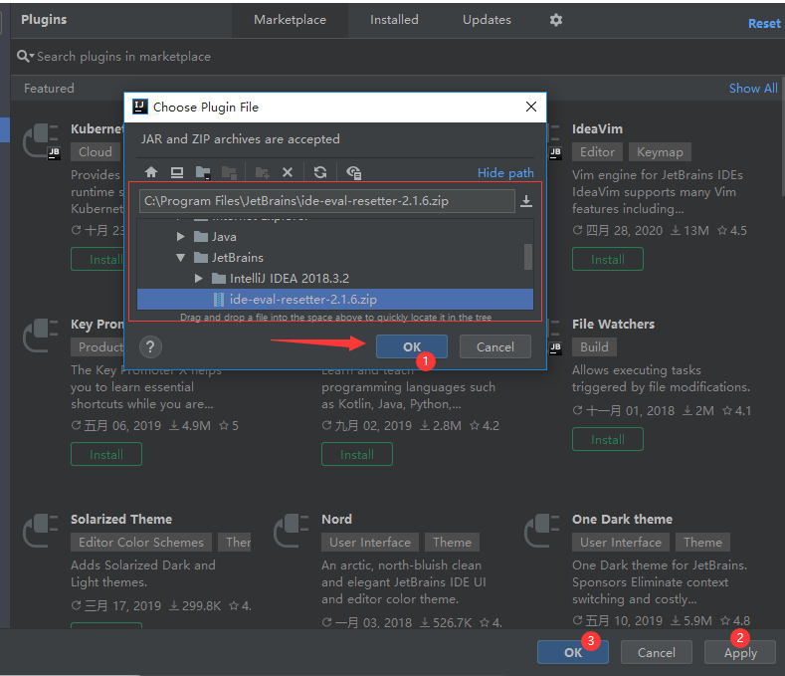Open plugins settings gear menu
The width and height of the screenshot is (785, 676).
click(556, 20)
